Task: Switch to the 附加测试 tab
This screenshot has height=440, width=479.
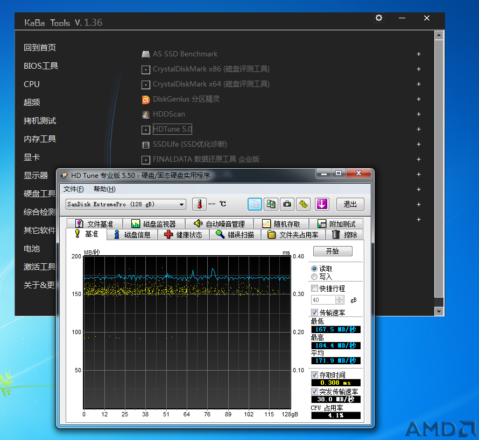Action: pos(336,224)
